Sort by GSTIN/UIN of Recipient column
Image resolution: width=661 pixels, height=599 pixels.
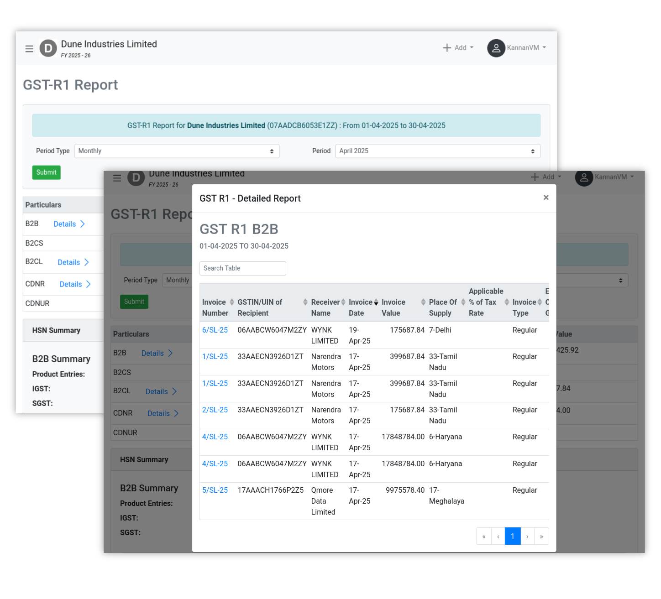(x=305, y=302)
